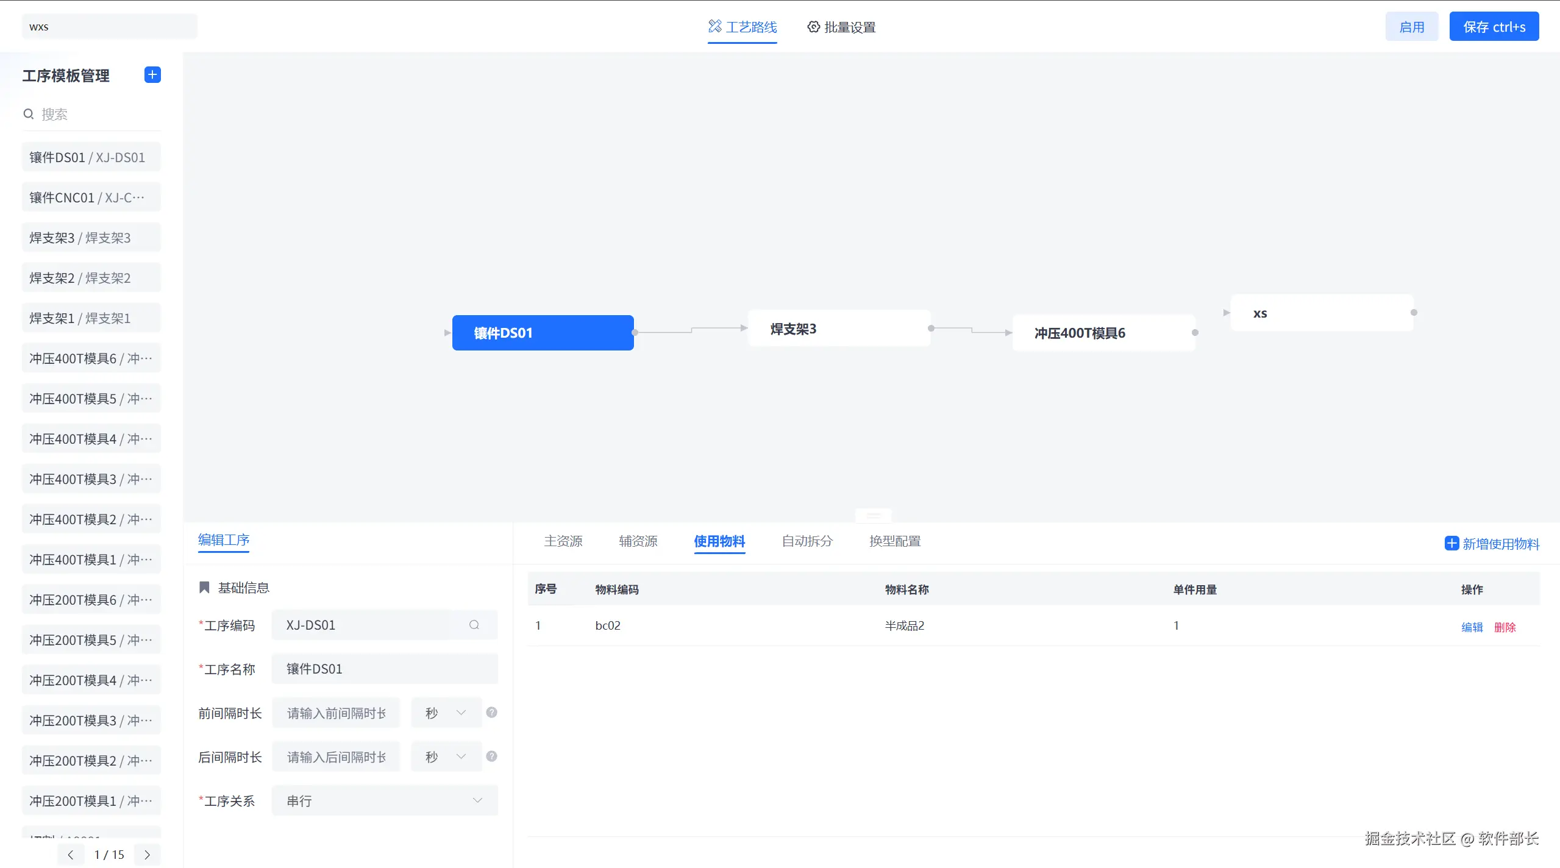Click the 启用 button
Screen dimensions: 1560x868
tap(1411, 27)
